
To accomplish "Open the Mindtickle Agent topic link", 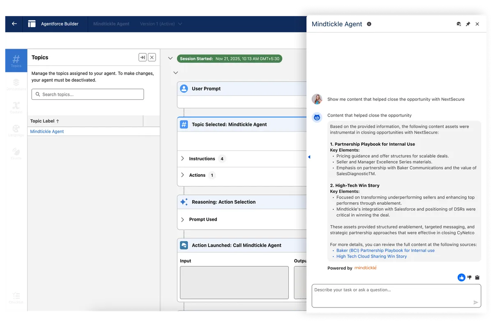I will 47,132.
